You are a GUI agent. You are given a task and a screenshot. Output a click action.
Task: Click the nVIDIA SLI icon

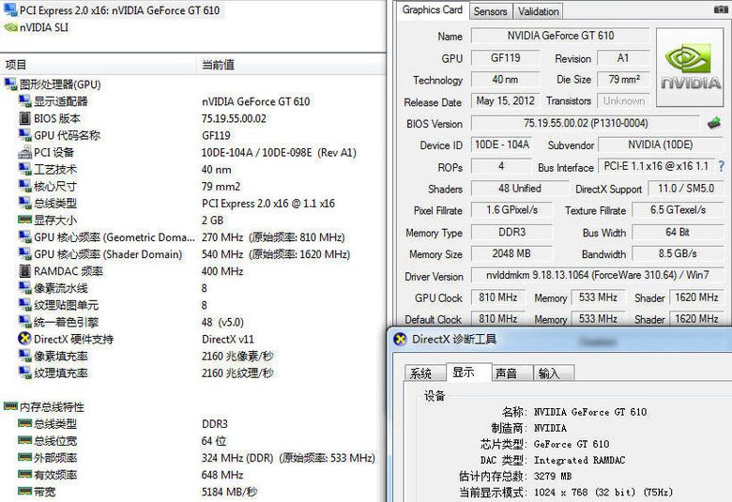pos(10,27)
